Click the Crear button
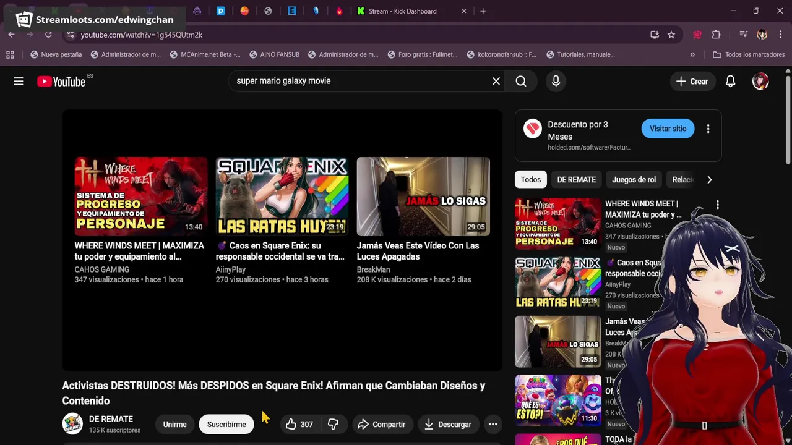The image size is (792, 445). tap(692, 81)
